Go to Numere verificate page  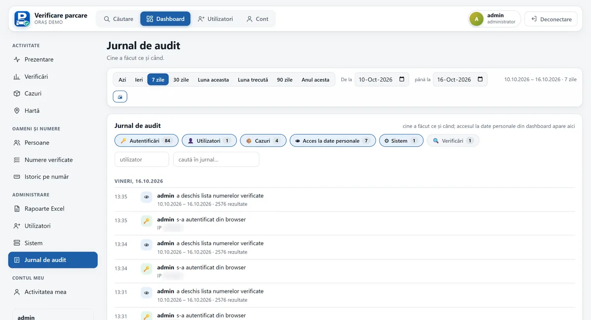(x=53, y=160)
